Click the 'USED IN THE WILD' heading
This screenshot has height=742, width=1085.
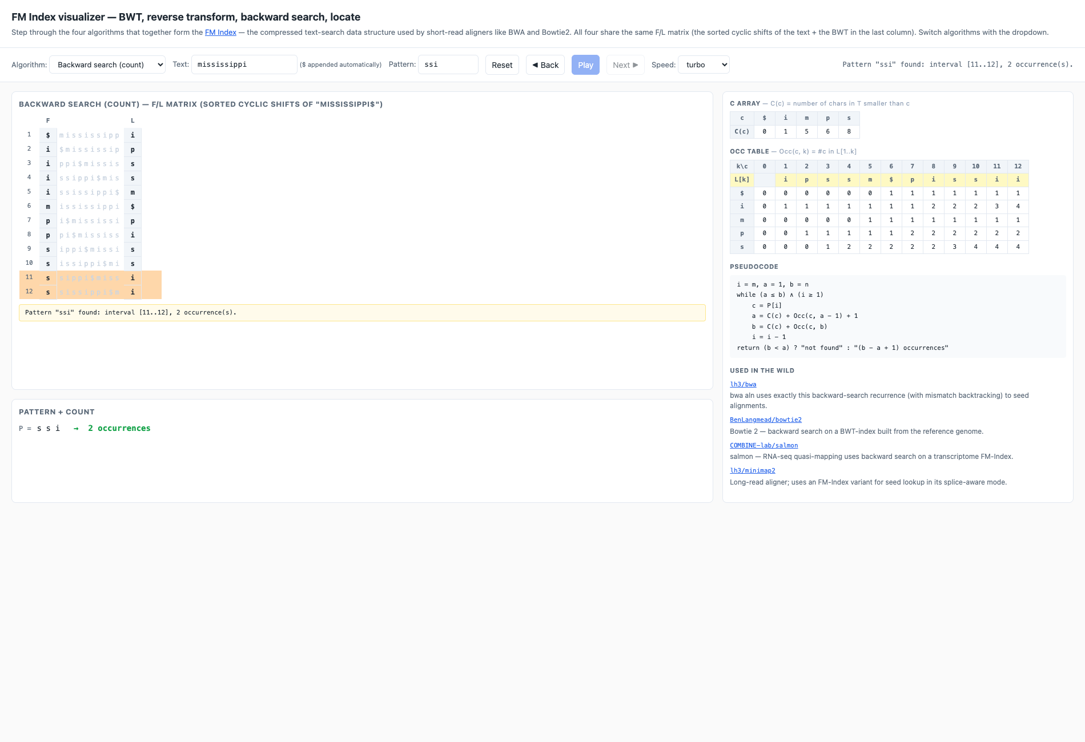(762, 371)
